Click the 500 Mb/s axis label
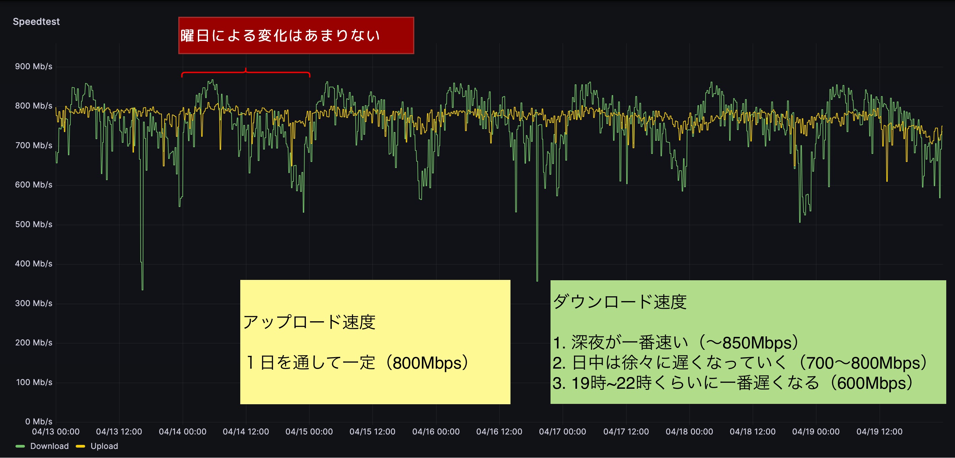 pyautogui.click(x=33, y=224)
